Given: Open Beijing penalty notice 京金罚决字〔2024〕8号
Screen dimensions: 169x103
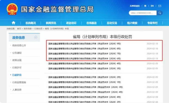Looking at the screenshot, I should point(84,49).
